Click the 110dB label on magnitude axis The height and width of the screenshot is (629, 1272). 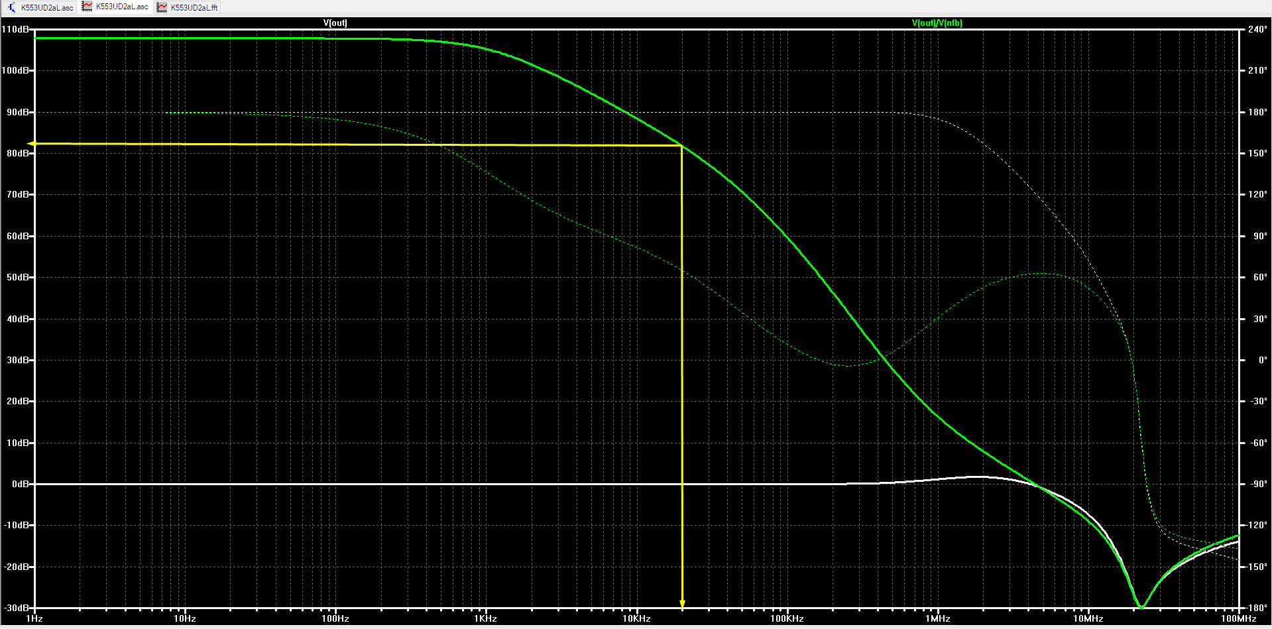pos(15,29)
